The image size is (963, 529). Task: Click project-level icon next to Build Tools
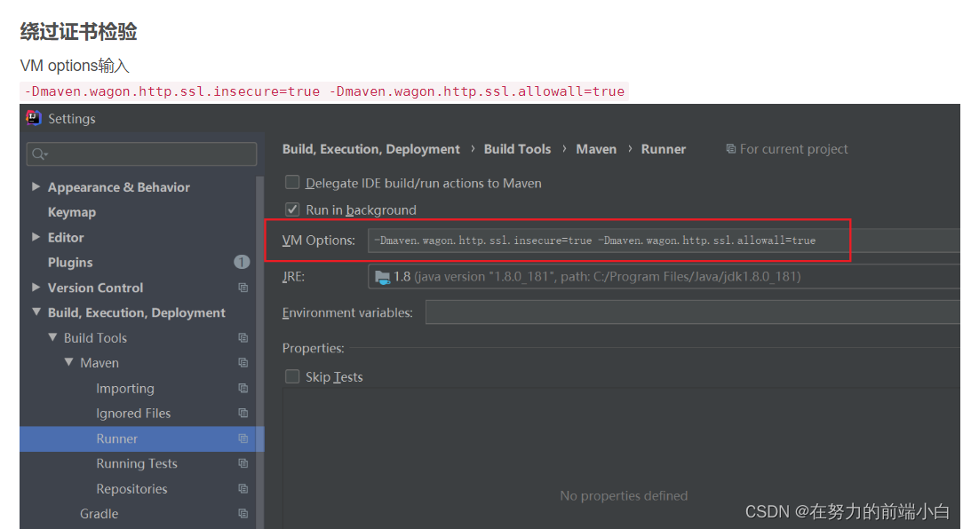(243, 337)
